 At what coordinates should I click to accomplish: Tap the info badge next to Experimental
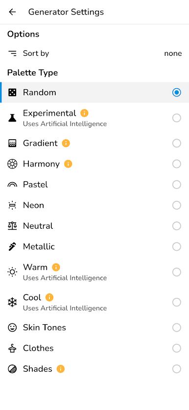pos(84,113)
